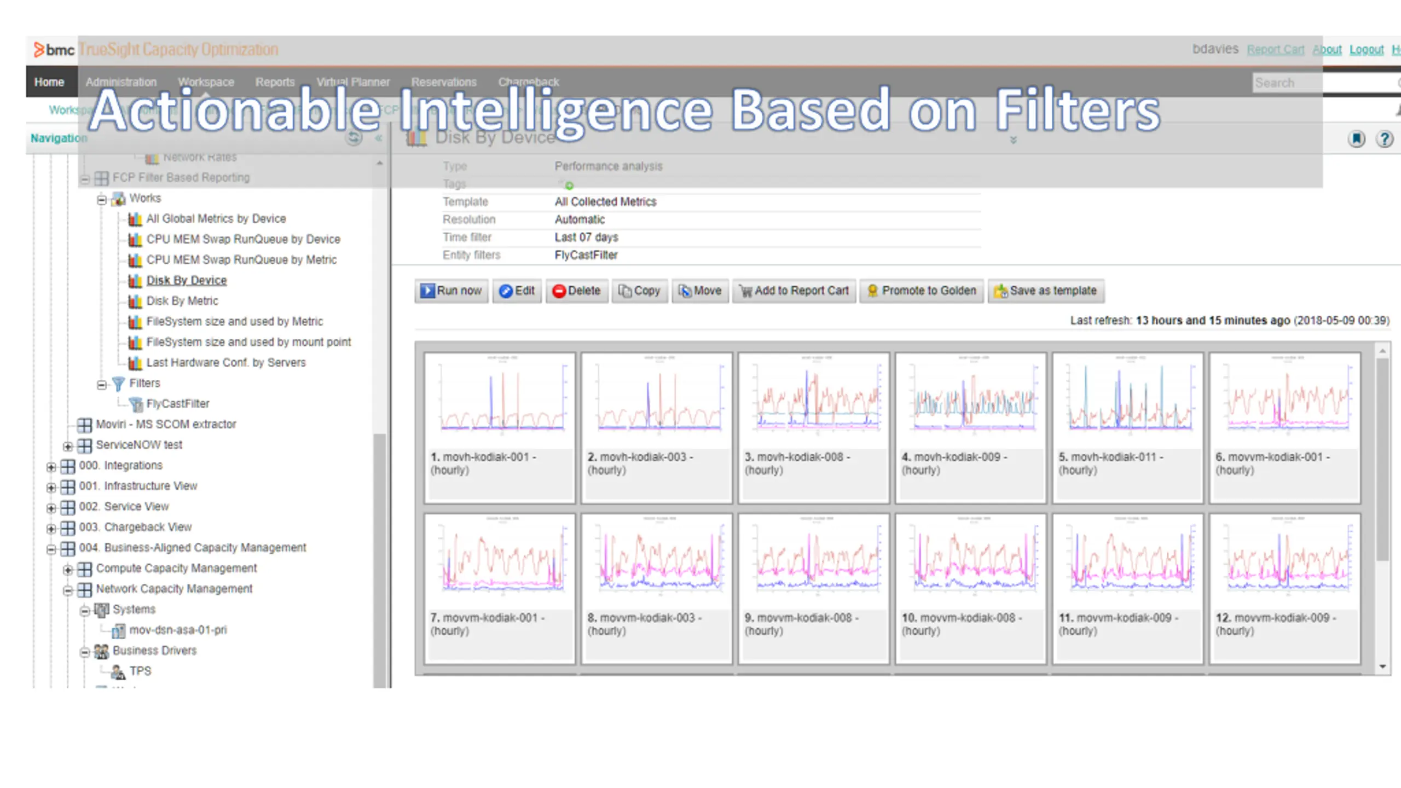The width and height of the screenshot is (1401, 788).
Task: Open chart 4 movh-kodiak-009 thumbnail
Action: pos(971,427)
